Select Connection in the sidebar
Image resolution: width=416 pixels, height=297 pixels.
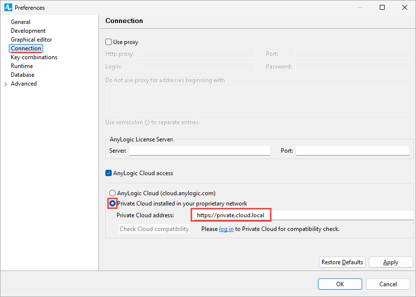(x=26, y=48)
